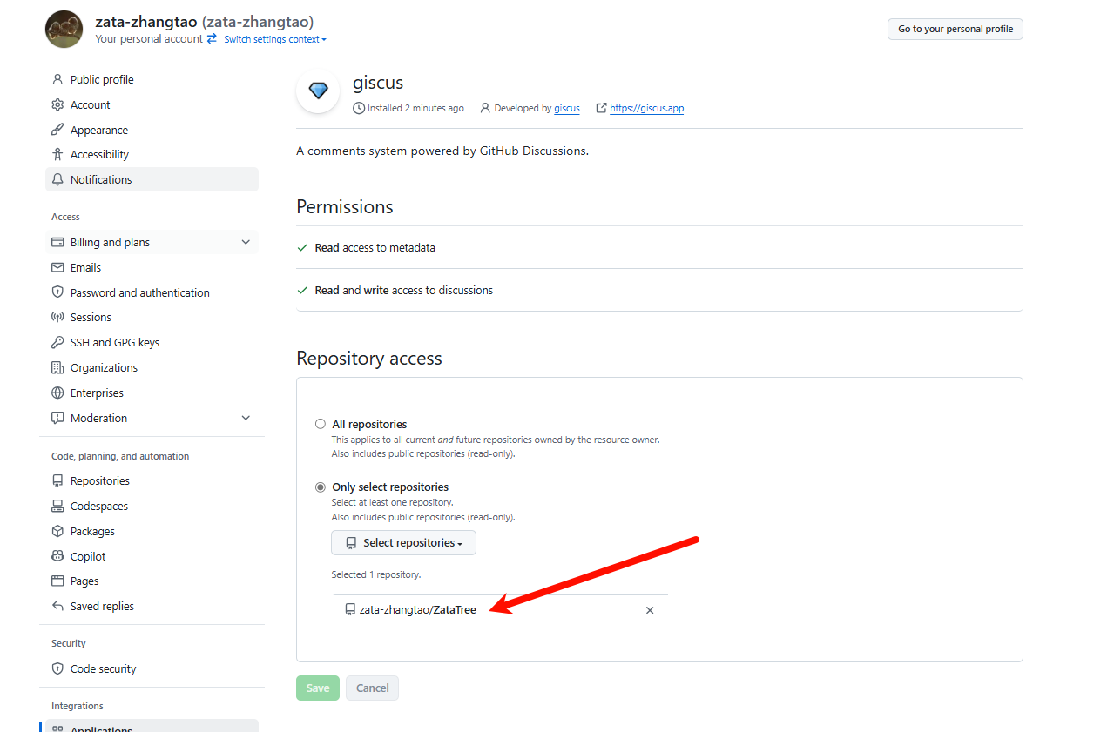Click the Sessions broadcast icon
This screenshot has width=1114, height=732.
[57, 317]
